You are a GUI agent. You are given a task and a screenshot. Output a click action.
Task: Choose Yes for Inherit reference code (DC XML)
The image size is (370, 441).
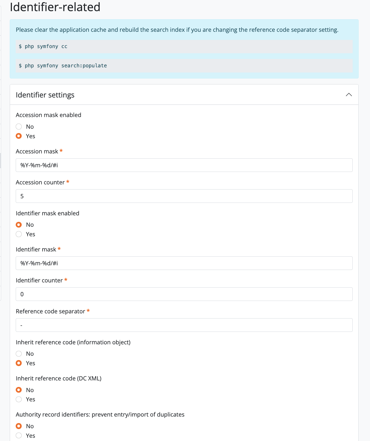pos(19,399)
